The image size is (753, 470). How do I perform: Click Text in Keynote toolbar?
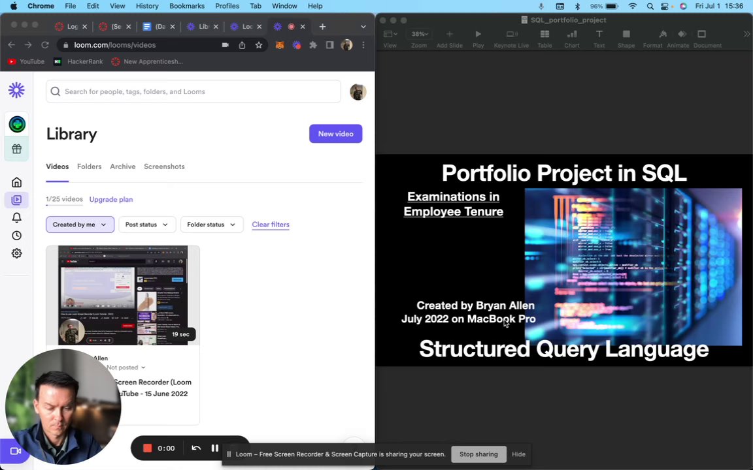coord(599,39)
